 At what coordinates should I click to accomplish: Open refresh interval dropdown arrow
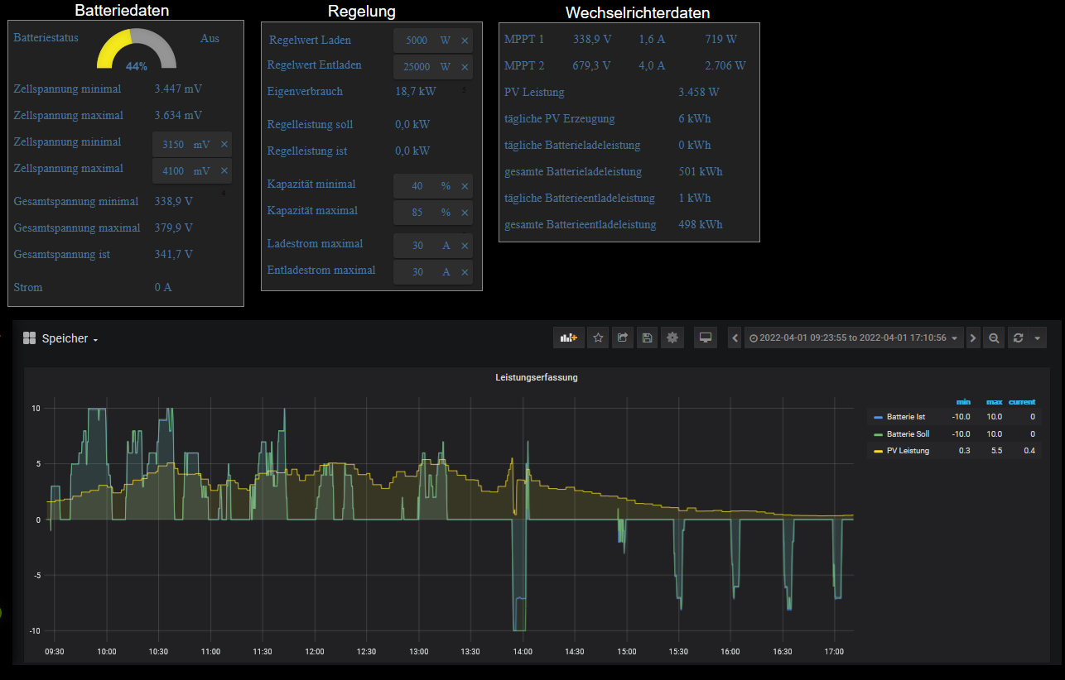pyautogui.click(x=1037, y=338)
